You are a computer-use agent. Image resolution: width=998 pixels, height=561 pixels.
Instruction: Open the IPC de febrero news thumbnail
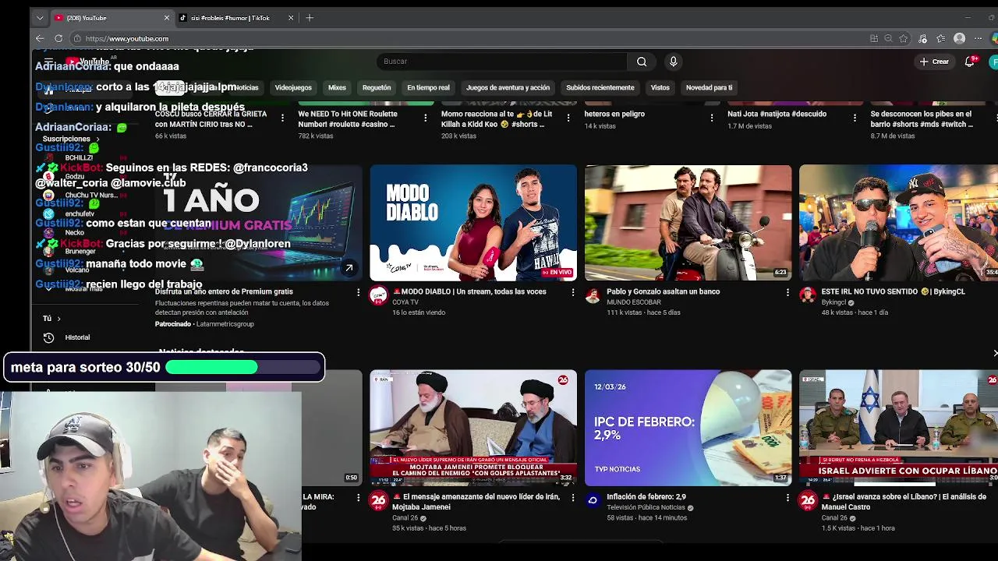pyautogui.click(x=688, y=428)
